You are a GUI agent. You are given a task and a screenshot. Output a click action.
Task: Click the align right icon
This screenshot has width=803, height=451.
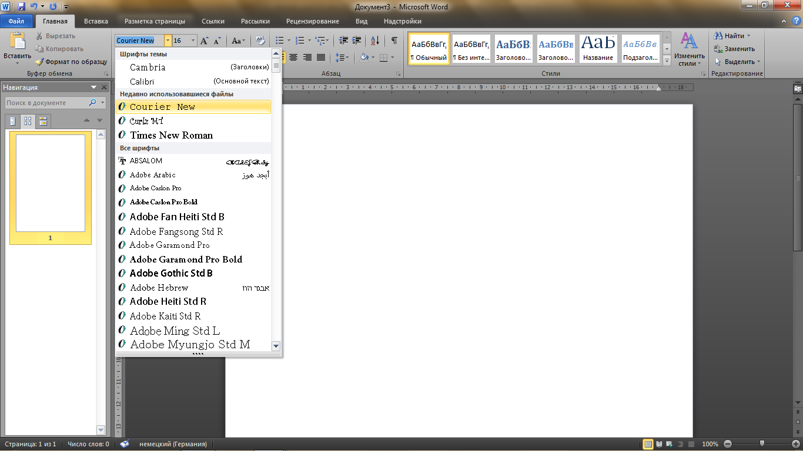click(x=307, y=58)
